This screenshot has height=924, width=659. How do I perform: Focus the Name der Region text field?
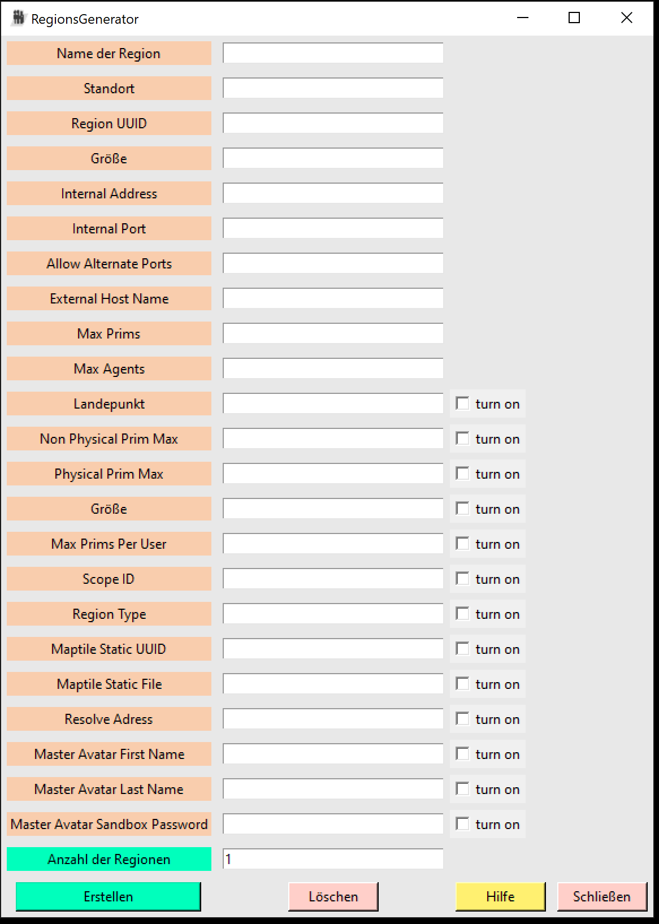coord(333,53)
